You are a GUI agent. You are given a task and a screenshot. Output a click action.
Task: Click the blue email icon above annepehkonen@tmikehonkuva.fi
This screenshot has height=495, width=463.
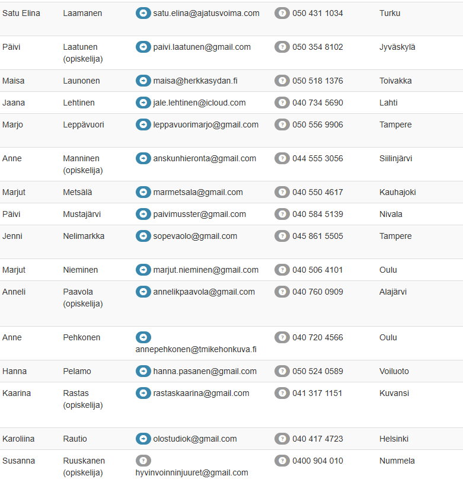143,337
